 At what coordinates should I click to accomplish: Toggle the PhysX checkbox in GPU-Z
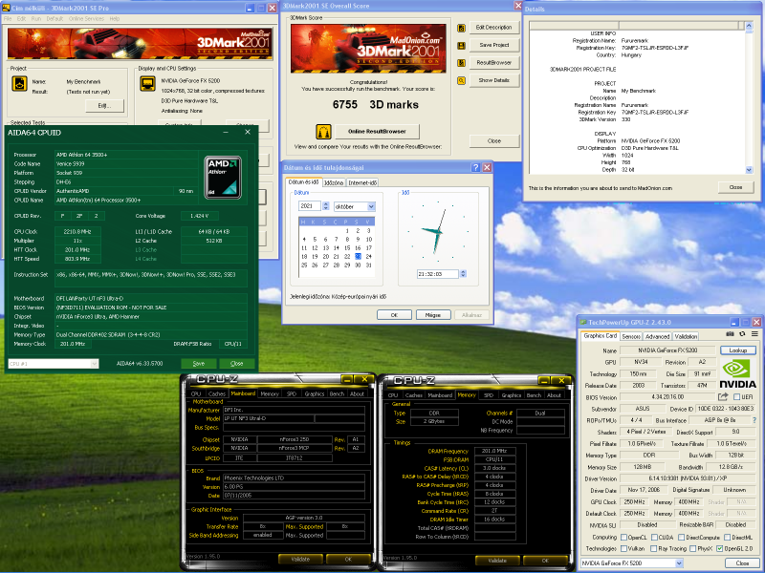coord(692,548)
